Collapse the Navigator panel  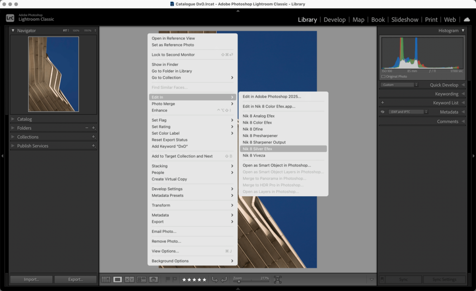pos(13,31)
